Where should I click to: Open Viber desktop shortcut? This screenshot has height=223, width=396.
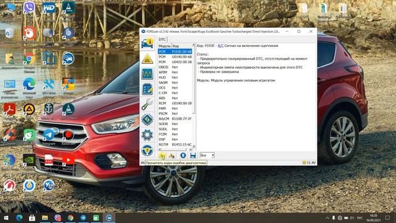(29, 7)
